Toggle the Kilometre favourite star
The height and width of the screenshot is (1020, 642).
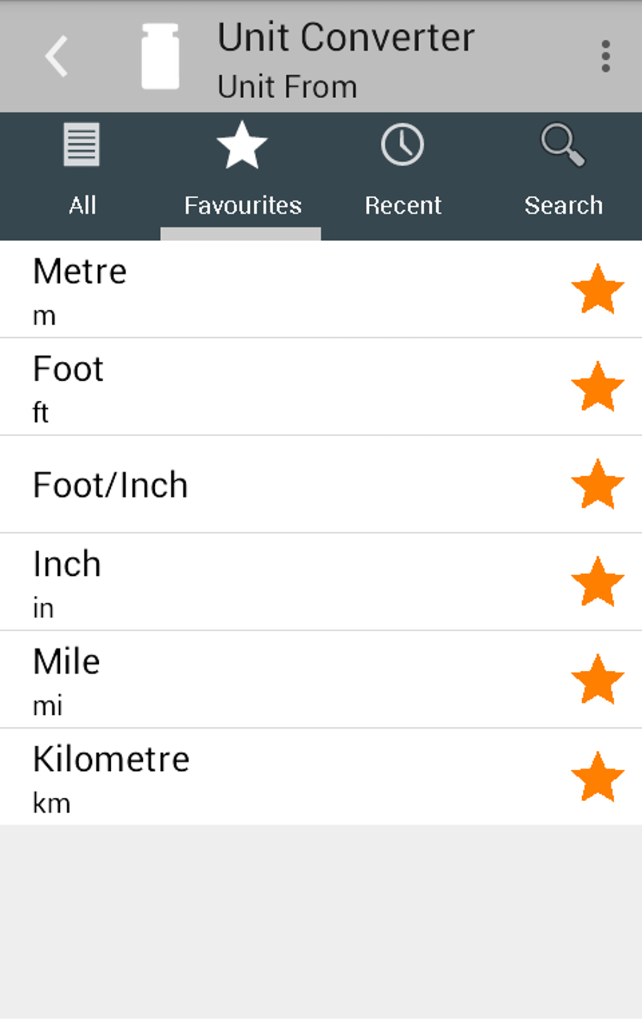pyautogui.click(x=597, y=776)
